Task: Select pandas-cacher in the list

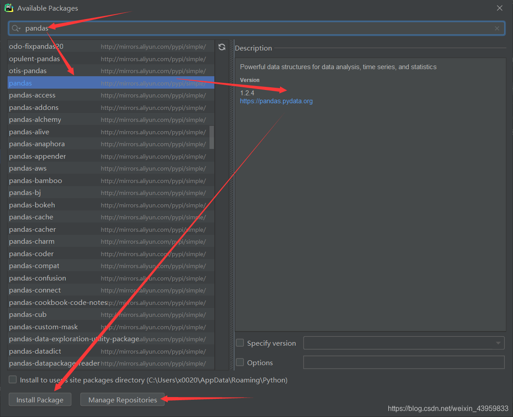Action: (111, 229)
